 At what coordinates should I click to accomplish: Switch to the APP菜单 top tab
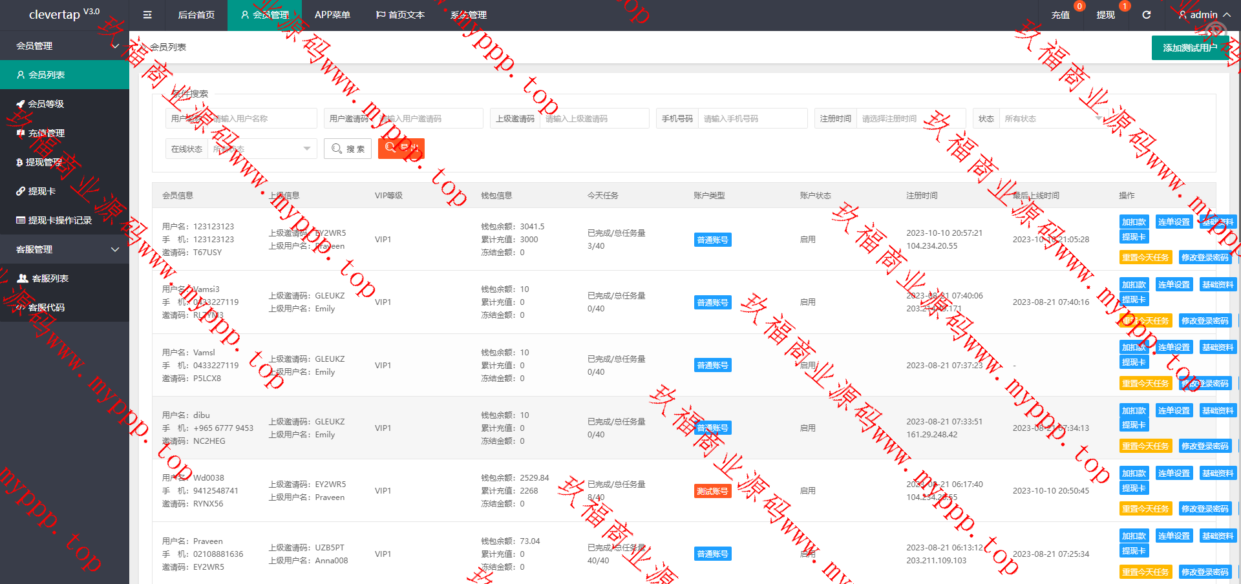point(332,15)
